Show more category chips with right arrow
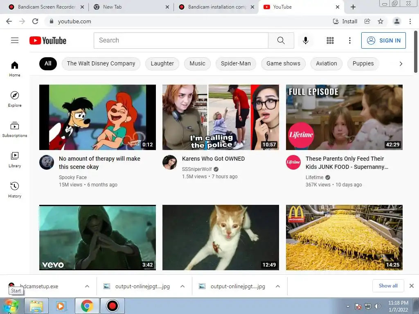Viewport: 419px width, 314px height. coord(401,63)
